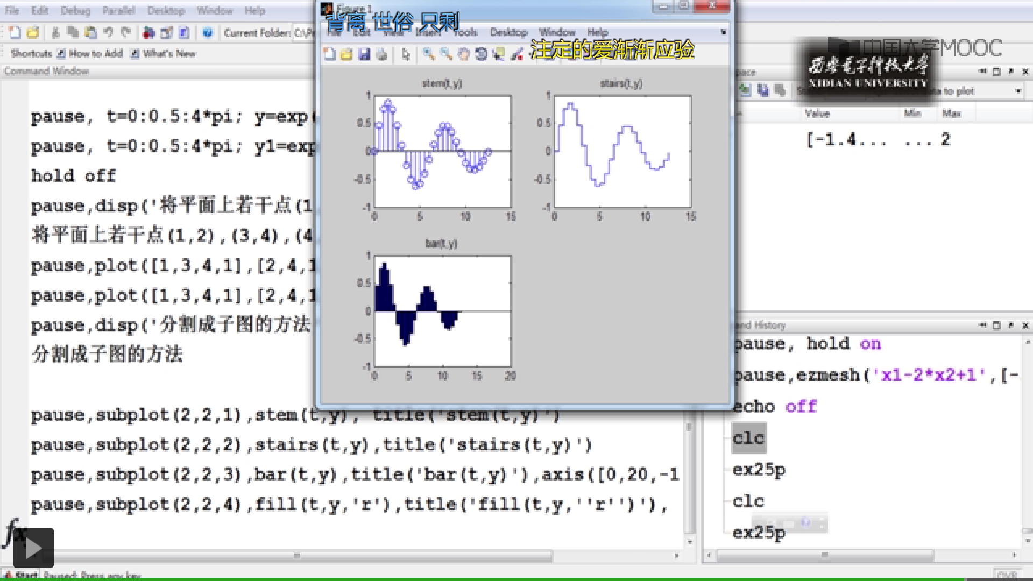Open the MATLAB Help question-mark icon
Viewport: 1033px width, 581px height.
208,33
